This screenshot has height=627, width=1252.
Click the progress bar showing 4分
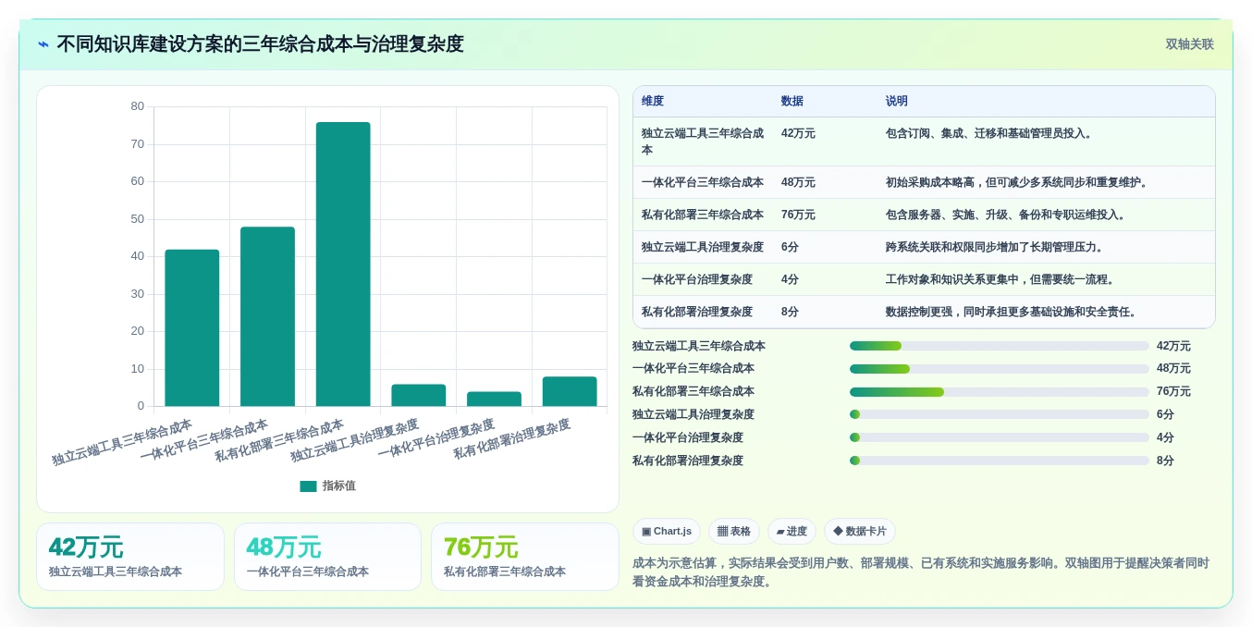tap(1000, 437)
